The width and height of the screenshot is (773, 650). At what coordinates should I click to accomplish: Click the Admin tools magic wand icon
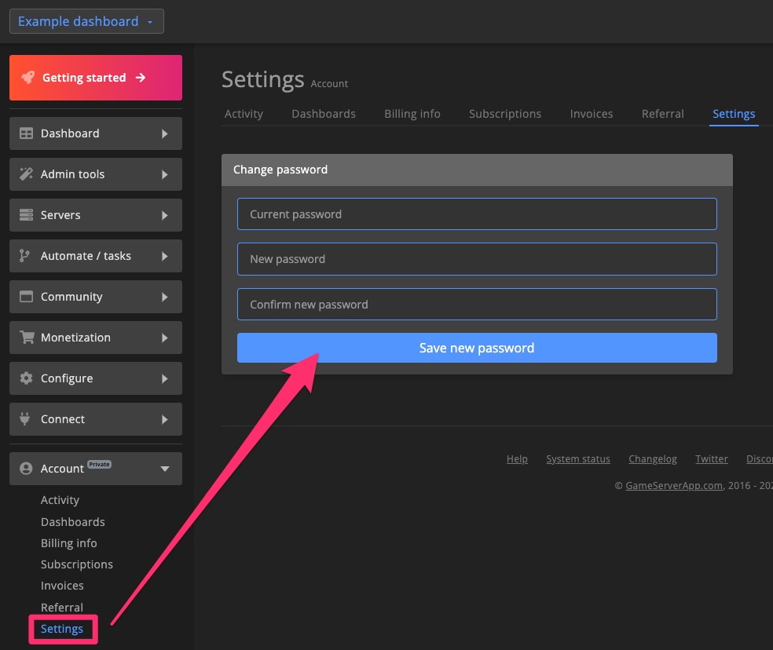coord(26,174)
